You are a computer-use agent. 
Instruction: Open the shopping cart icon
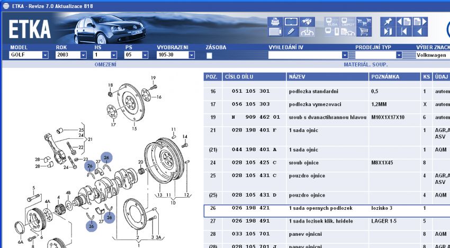tap(364, 32)
